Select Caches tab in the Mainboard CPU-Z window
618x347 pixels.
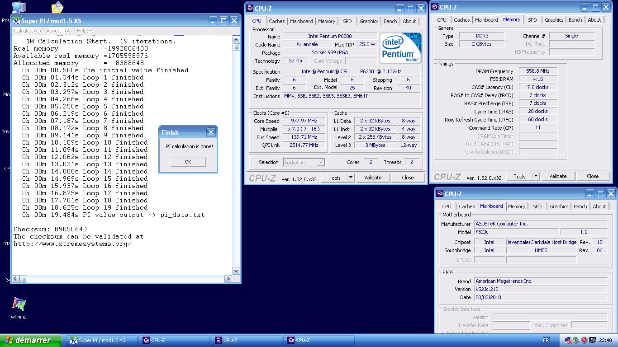466,206
